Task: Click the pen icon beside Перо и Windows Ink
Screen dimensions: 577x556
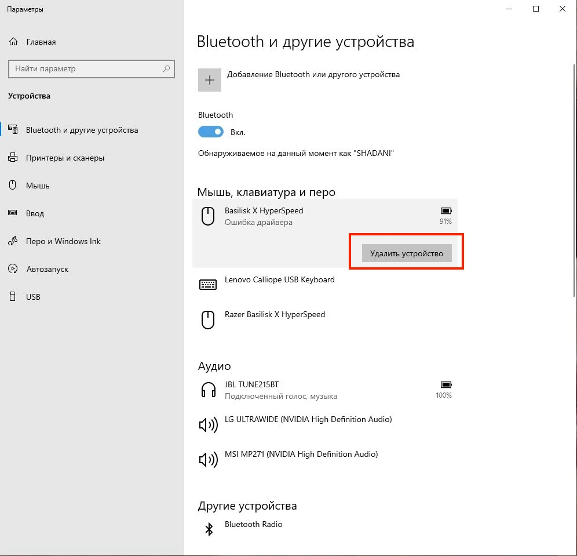Action: pos(13,241)
